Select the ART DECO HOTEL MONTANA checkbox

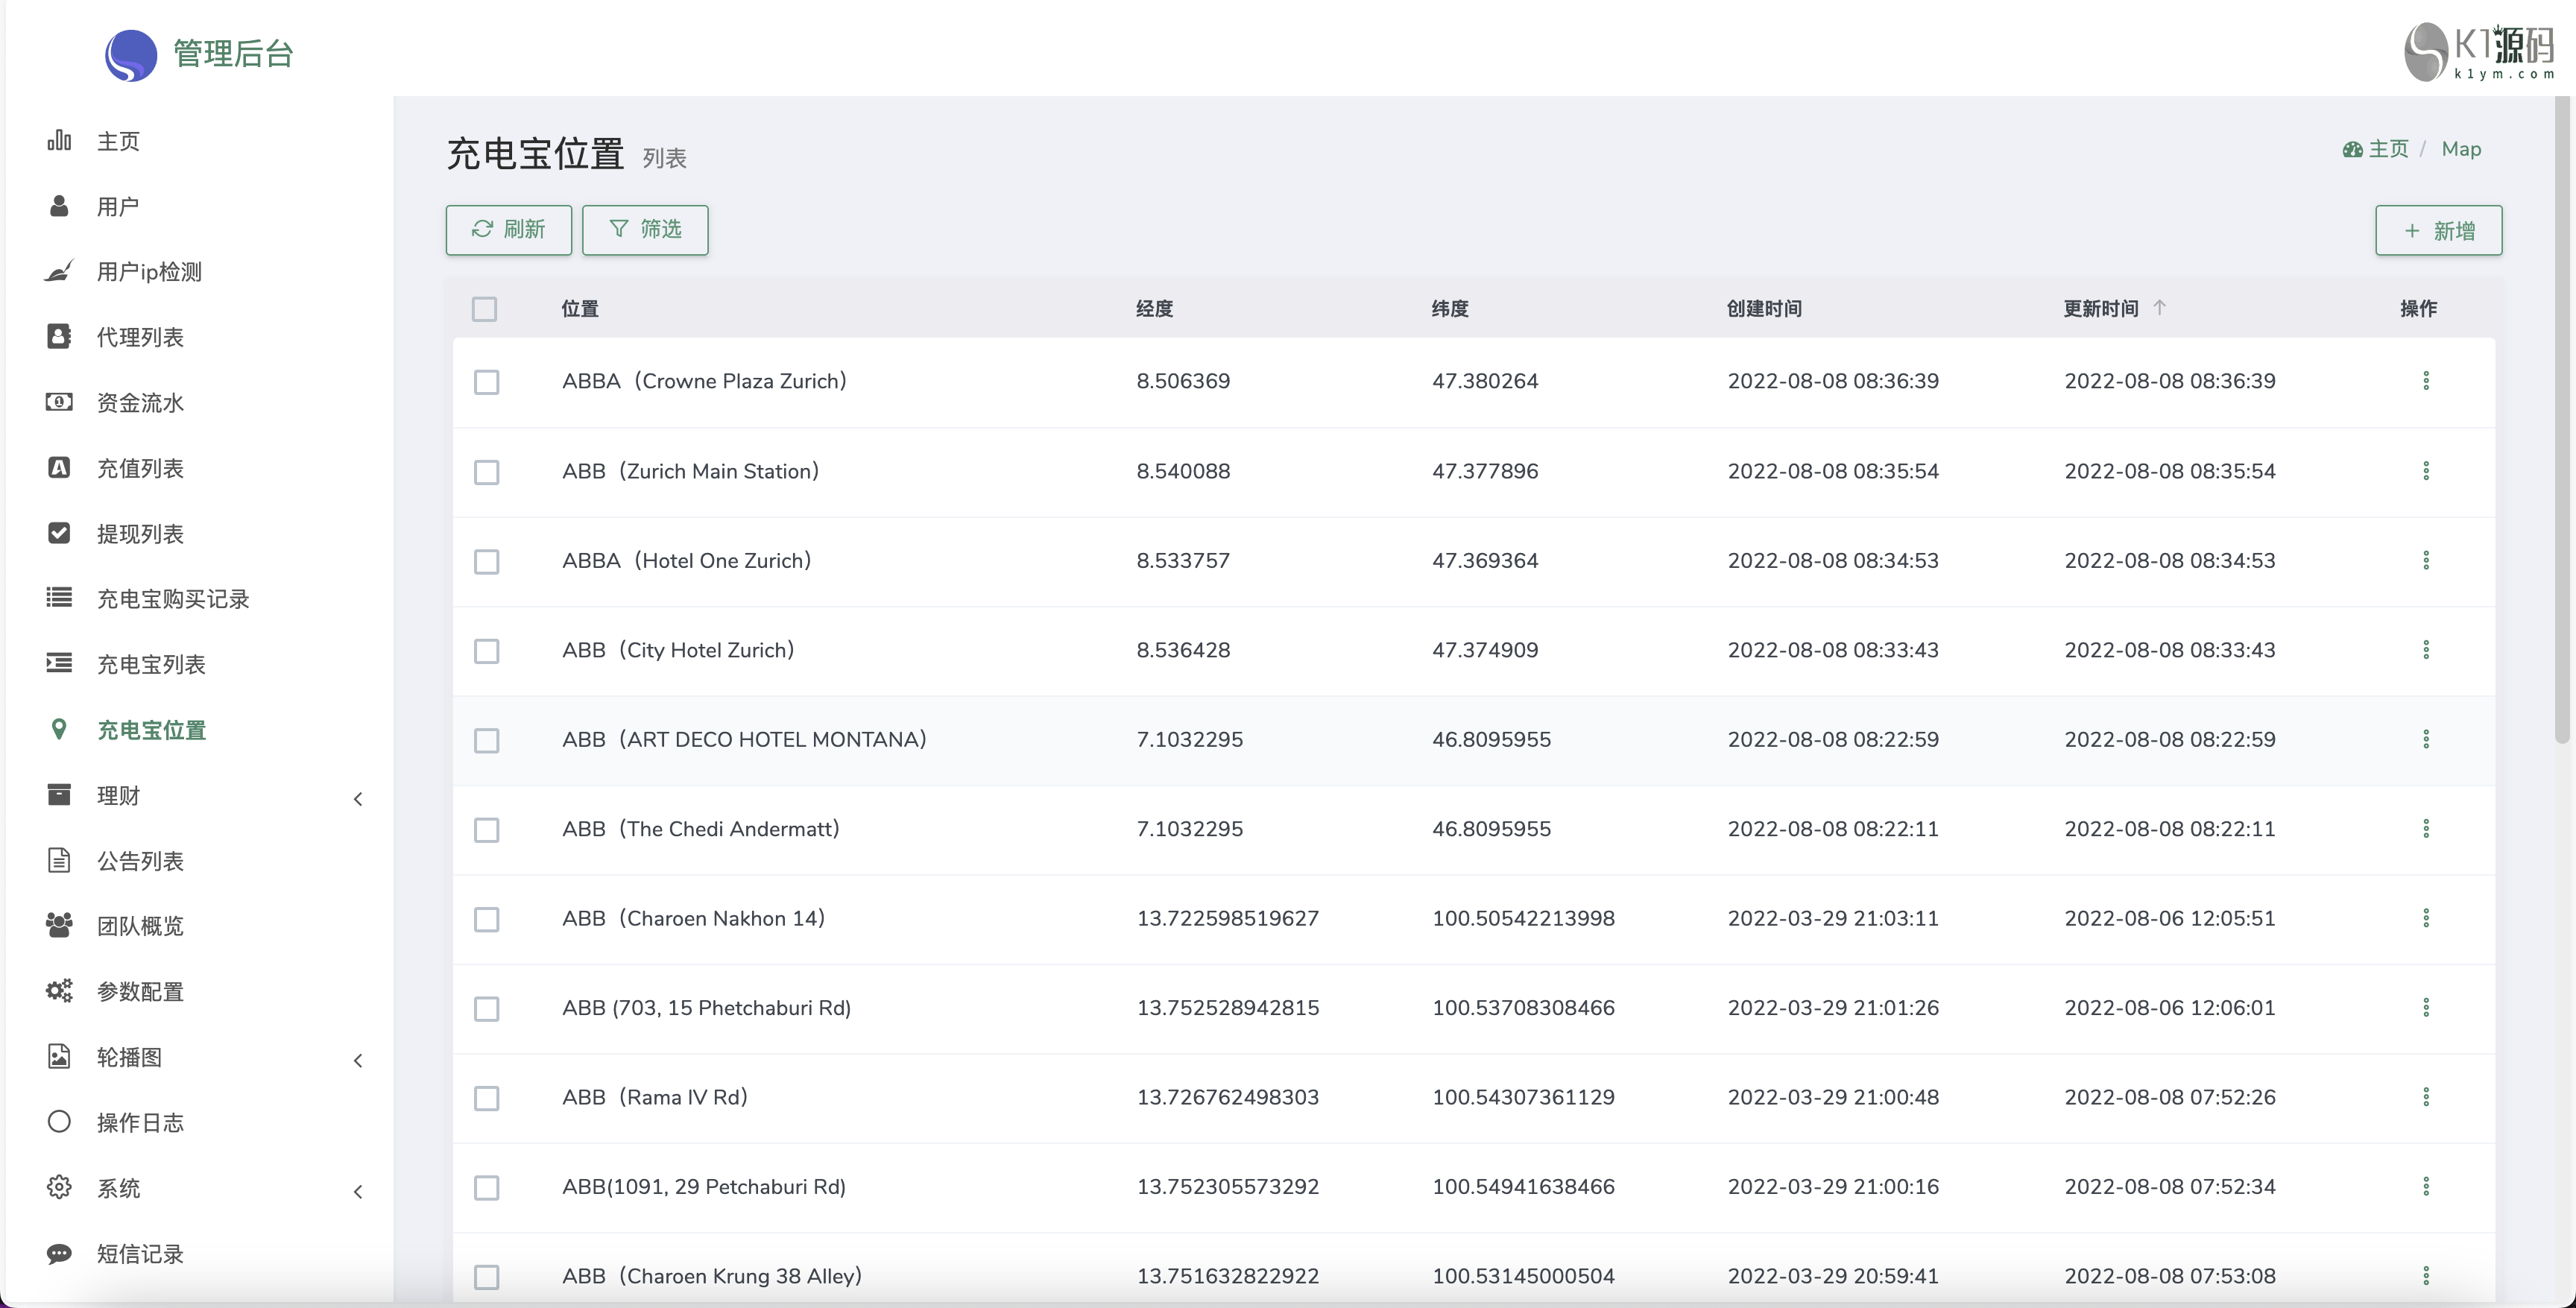coord(487,740)
